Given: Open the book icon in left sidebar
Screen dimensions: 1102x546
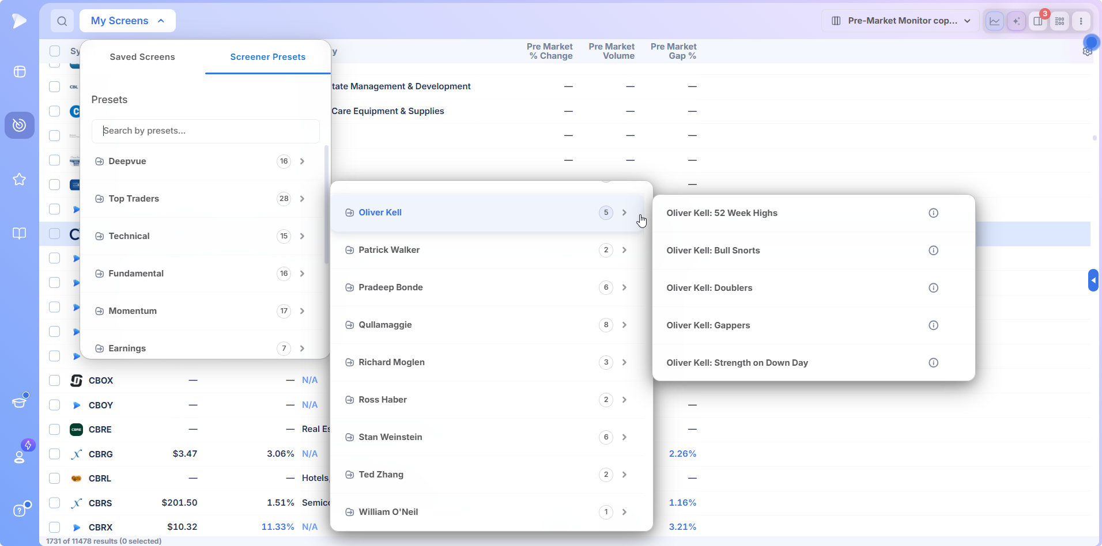Looking at the screenshot, I should click(20, 233).
